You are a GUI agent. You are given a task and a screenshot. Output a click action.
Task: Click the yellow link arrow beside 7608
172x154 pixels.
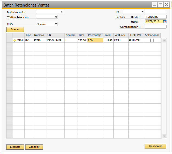click(x=14, y=41)
